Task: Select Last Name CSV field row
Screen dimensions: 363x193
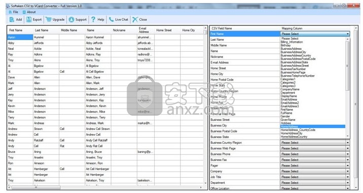Action: 245,40
